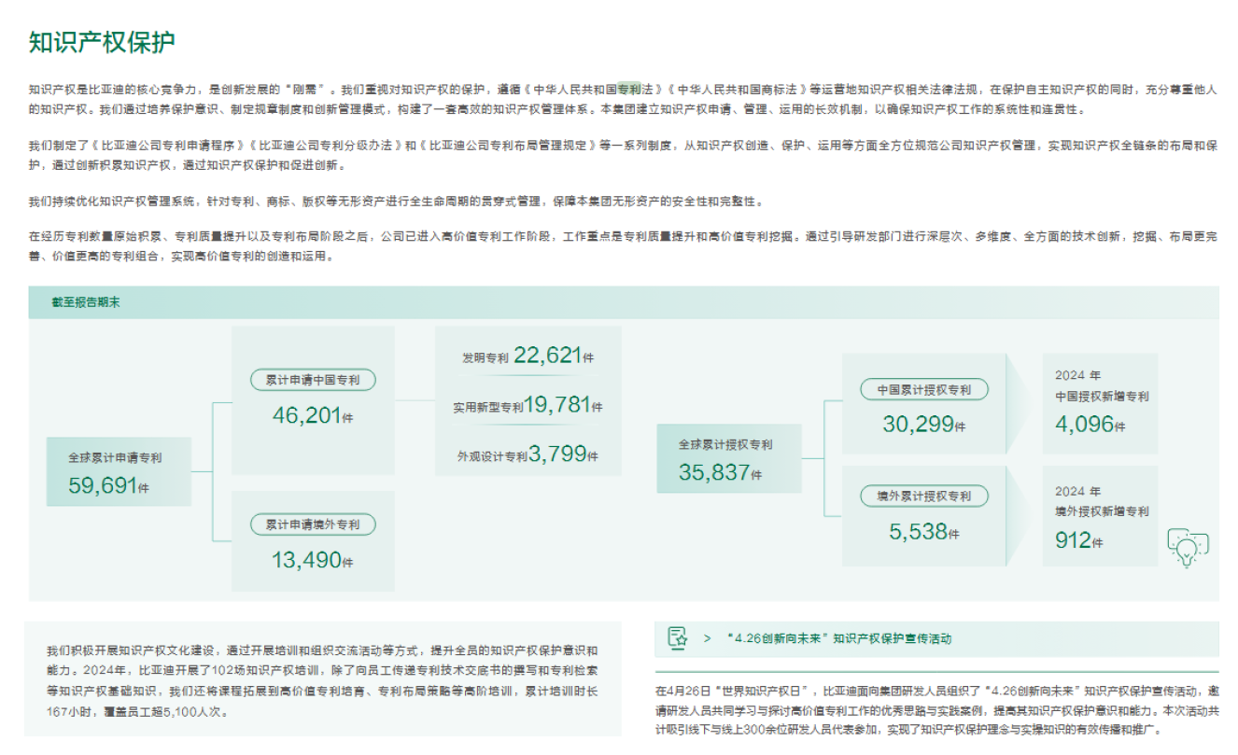Screen dimensions: 1238x755
Task: Select the 累计申请境外专利 pill label
Action: (313, 524)
